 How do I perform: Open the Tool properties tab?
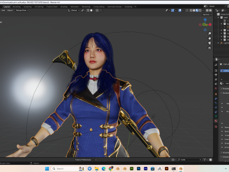pyautogui.click(x=216, y=65)
